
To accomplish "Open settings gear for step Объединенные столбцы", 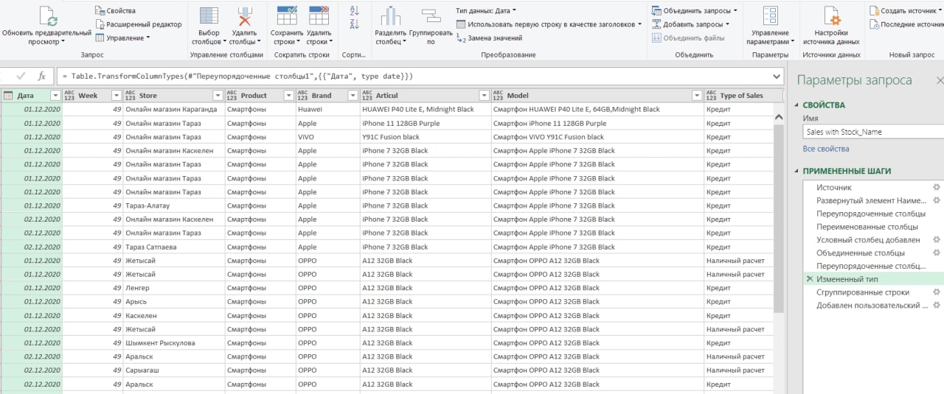I will (937, 253).
